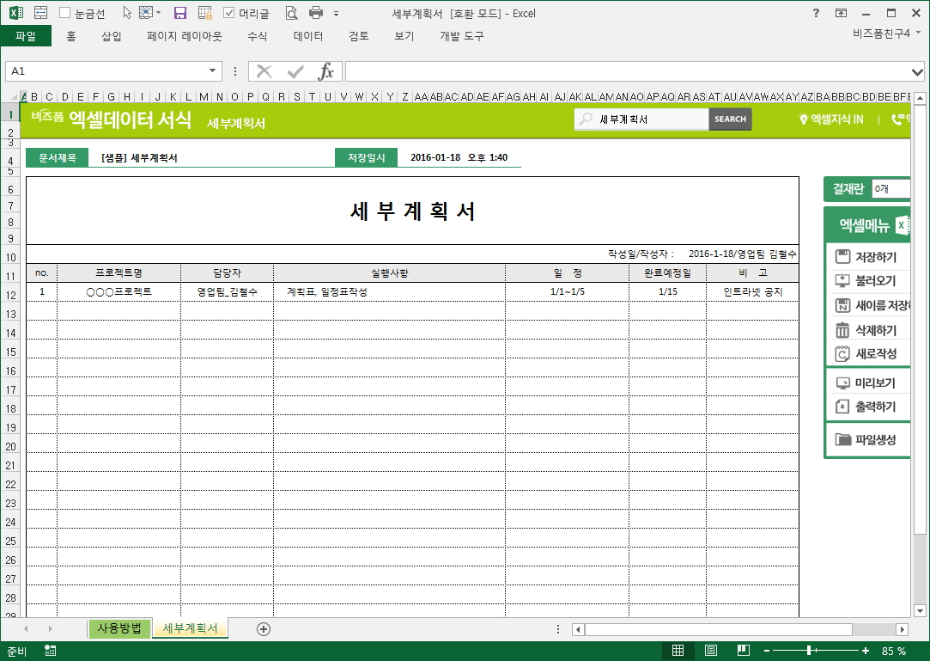
Task: Customize Quick Access Toolbar dropdown arrow
Action: coord(336,14)
